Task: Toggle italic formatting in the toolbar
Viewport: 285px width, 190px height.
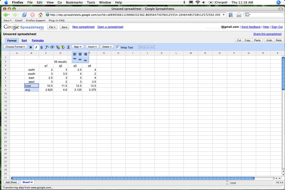Action: point(36,47)
